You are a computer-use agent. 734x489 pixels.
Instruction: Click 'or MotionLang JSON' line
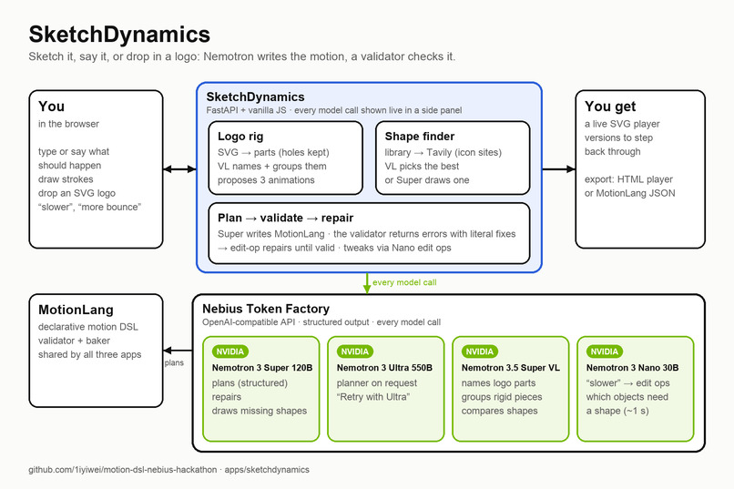click(629, 193)
